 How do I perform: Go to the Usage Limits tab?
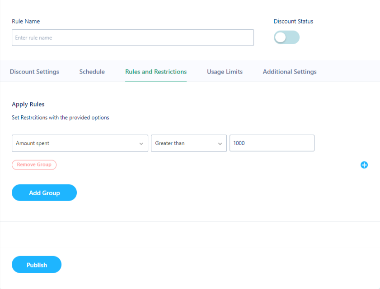(x=225, y=72)
